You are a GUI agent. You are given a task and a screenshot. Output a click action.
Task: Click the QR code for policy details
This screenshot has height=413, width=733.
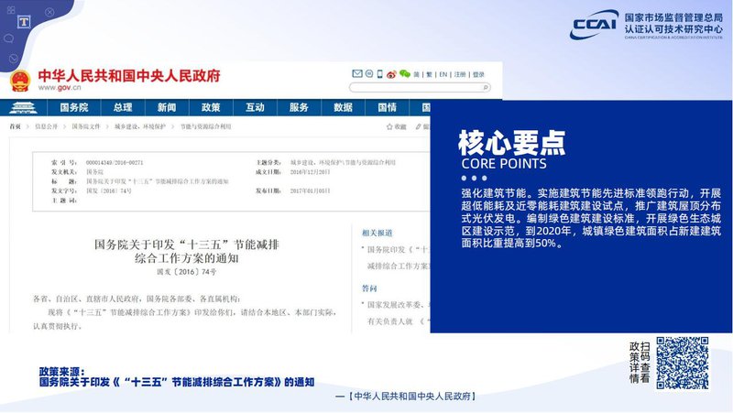[683, 363]
